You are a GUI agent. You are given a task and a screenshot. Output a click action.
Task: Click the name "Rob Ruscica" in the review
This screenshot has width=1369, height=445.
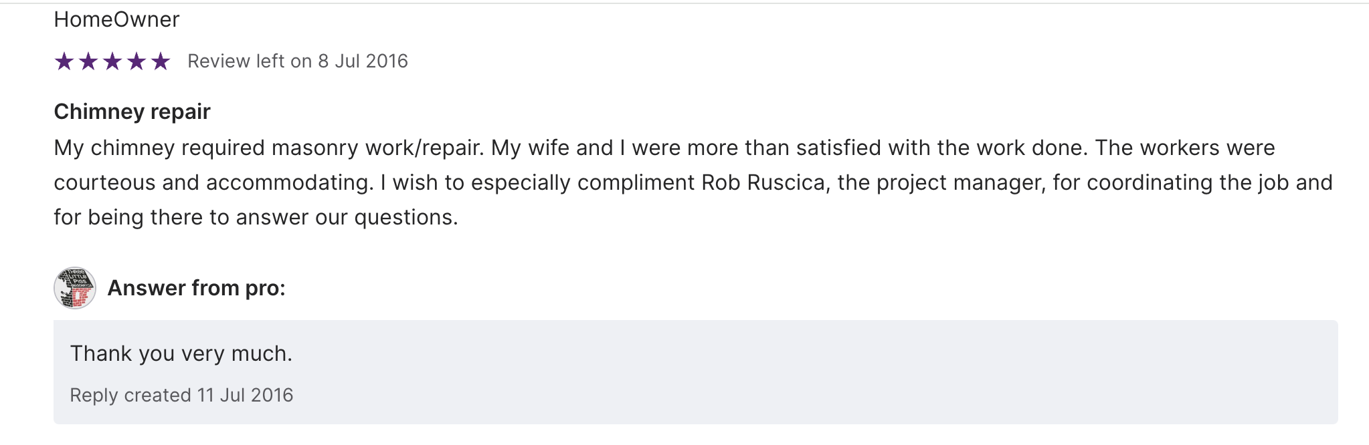(763, 182)
